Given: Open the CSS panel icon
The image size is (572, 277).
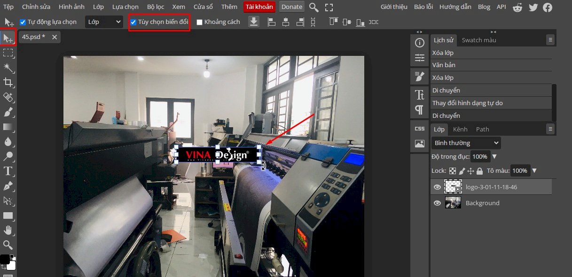Looking at the screenshot, I should (419, 129).
